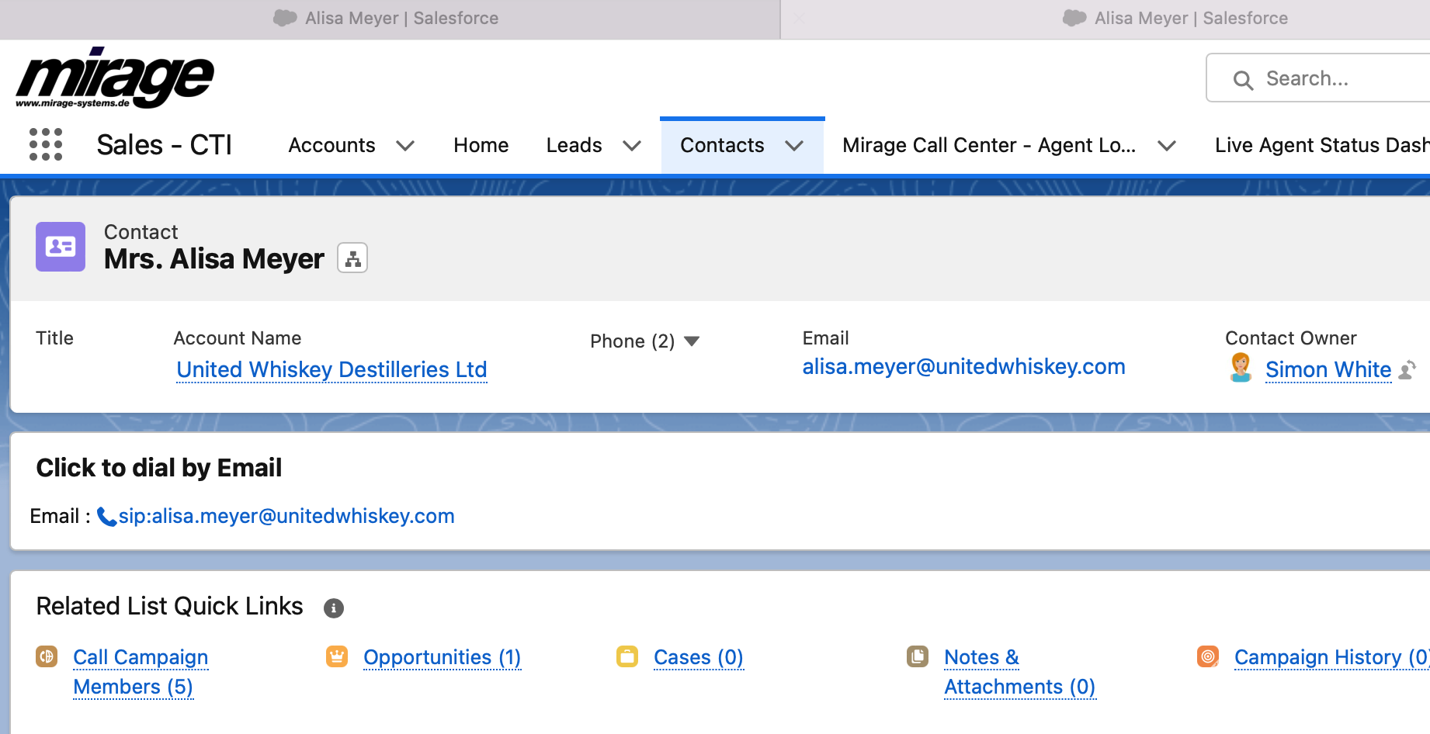Open Opportunities (1) quick link
The height and width of the screenshot is (734, 1430).
443,657
